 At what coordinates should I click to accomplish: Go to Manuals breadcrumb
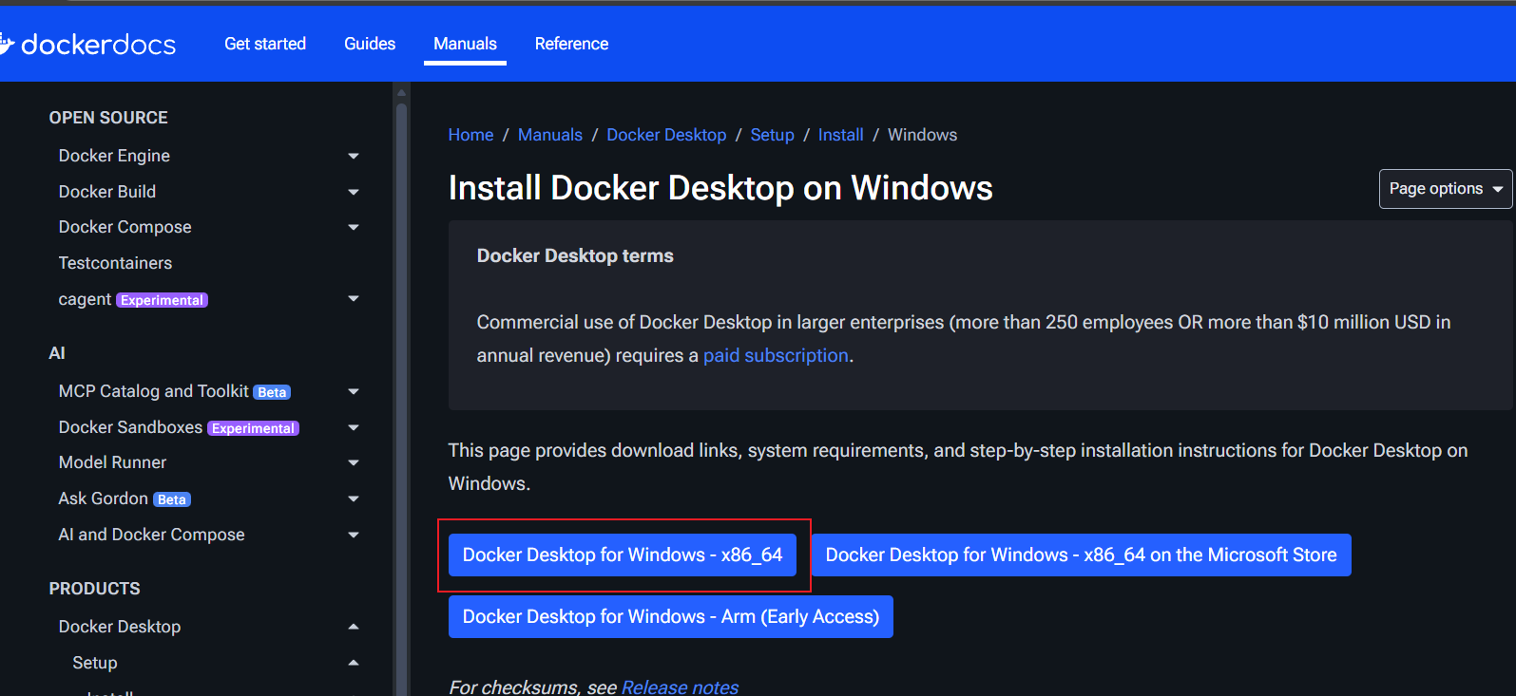550,135
